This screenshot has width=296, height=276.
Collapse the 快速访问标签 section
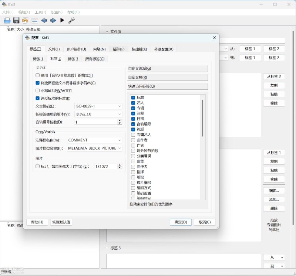(x=168, y=86)
